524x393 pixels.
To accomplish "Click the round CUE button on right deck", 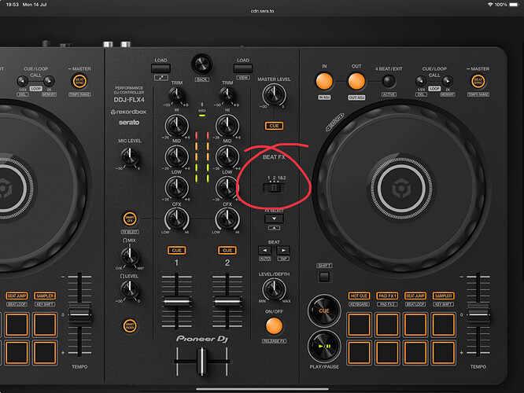I will pos(324,310).
